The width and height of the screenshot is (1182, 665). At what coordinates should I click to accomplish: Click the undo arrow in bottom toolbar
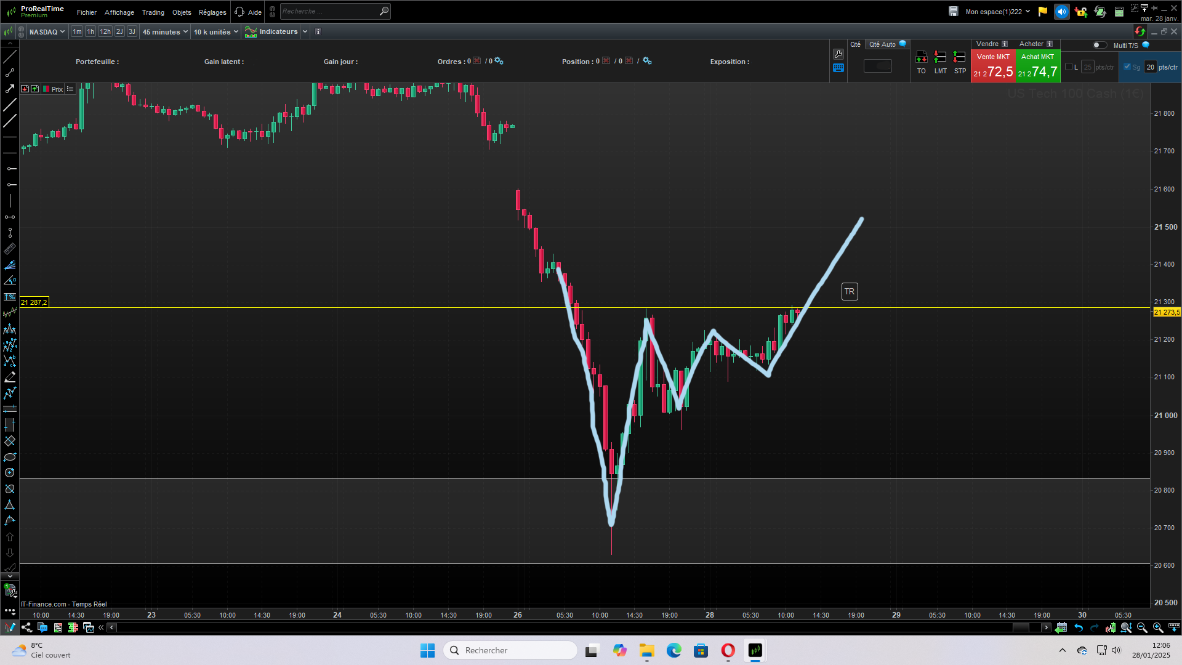coord(1079,627)
